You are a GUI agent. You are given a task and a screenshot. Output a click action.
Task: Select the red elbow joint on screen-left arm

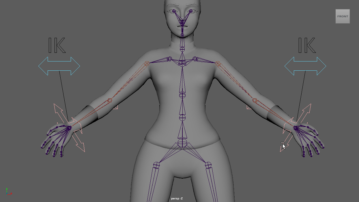110,100
